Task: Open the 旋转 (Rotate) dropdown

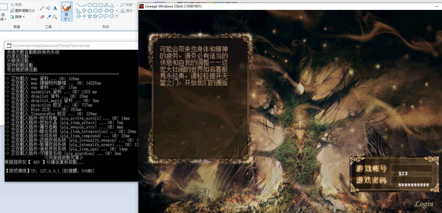Action: coord(18,17)
